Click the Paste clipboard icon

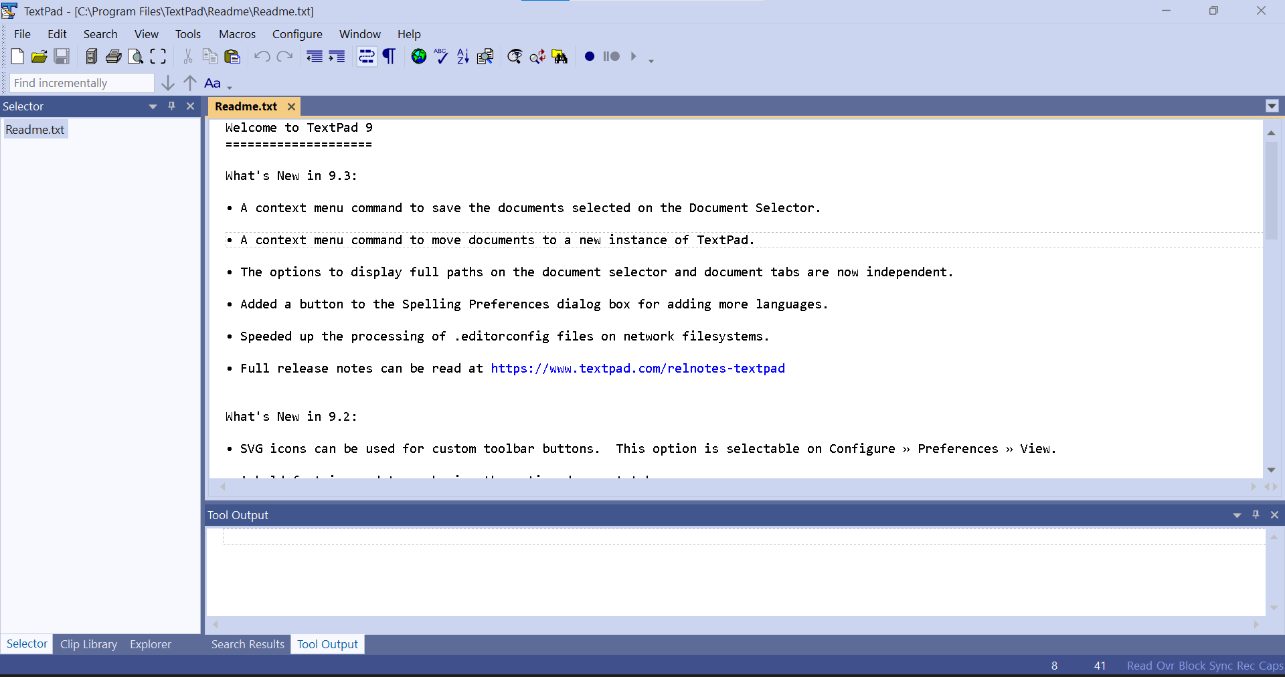(x=232, y=56)
